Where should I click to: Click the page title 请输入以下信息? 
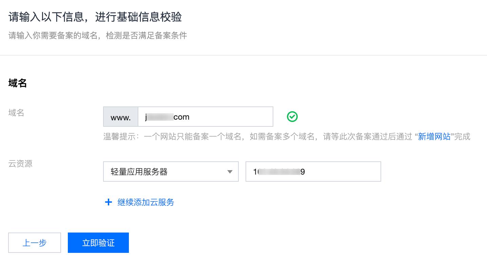click(x=95, y=17)
